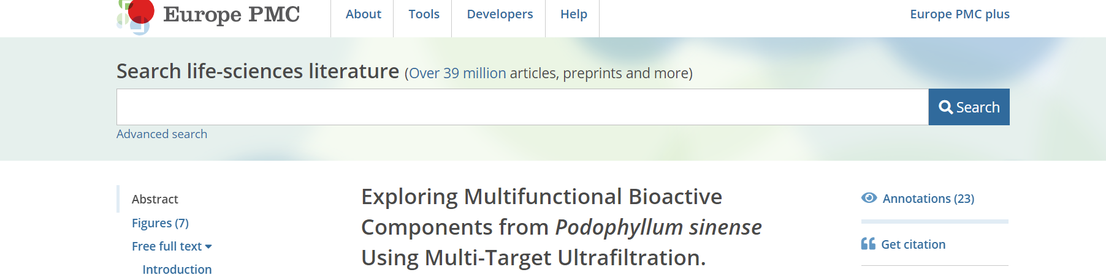The width and height of the screenshot is (1106, 275).
Task: Open the Tools menu
Action: click(424, 14)
